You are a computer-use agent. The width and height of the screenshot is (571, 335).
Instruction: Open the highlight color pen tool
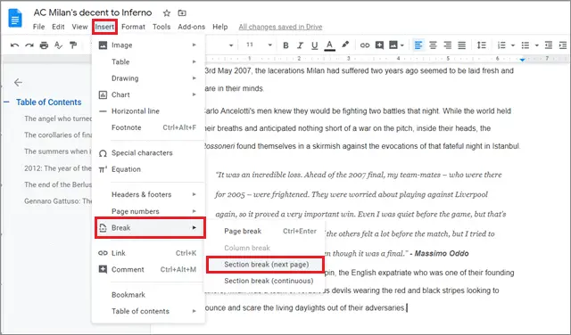point(345,45)
